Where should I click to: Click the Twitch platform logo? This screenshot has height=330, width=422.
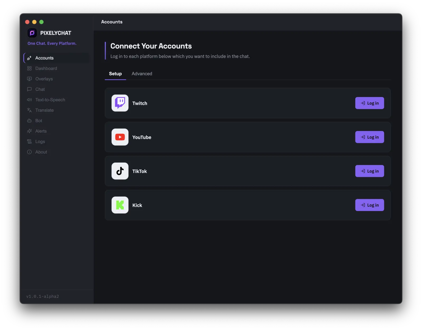(120, 103)
